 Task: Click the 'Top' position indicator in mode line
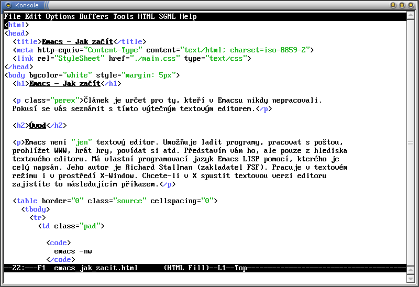click(240, 268)
